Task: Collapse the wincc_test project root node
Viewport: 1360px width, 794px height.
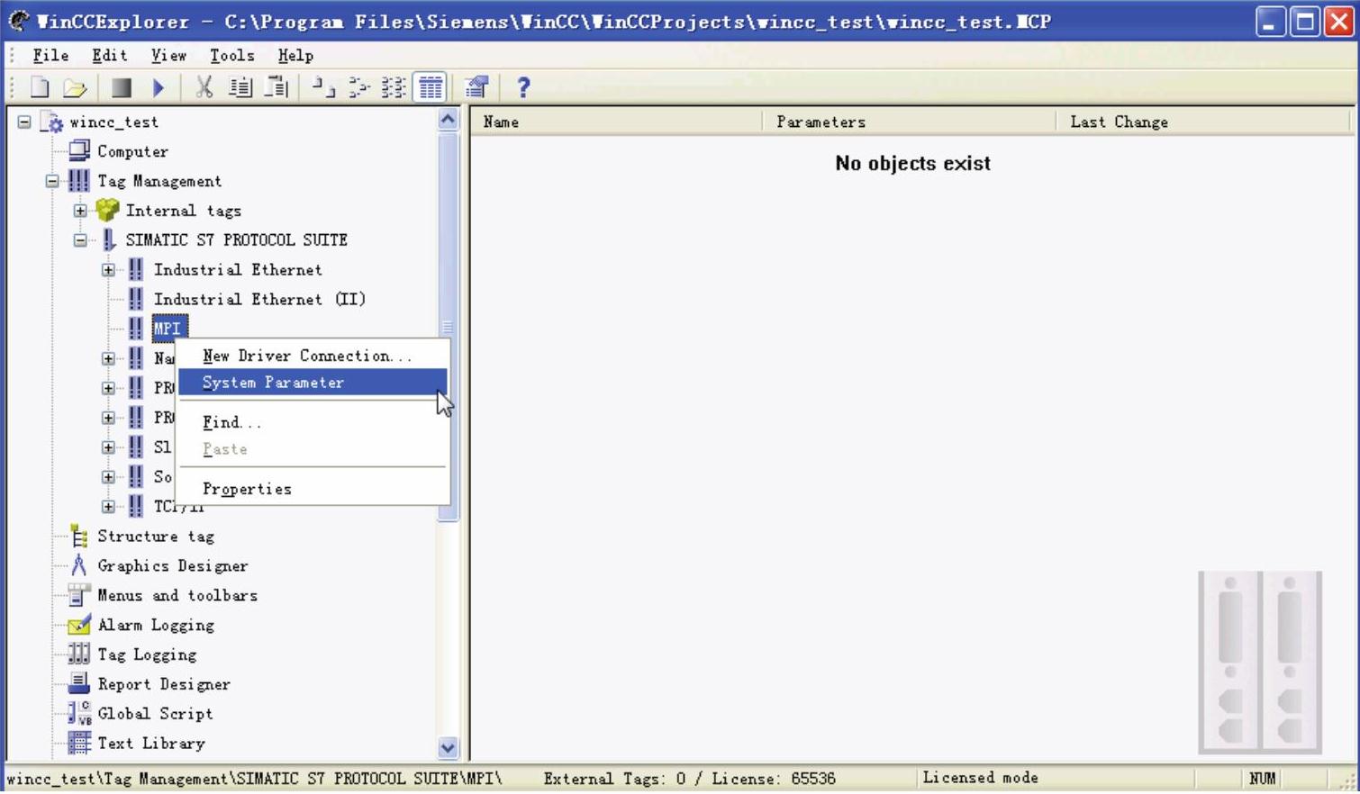Action: click(x=24, y=122)
